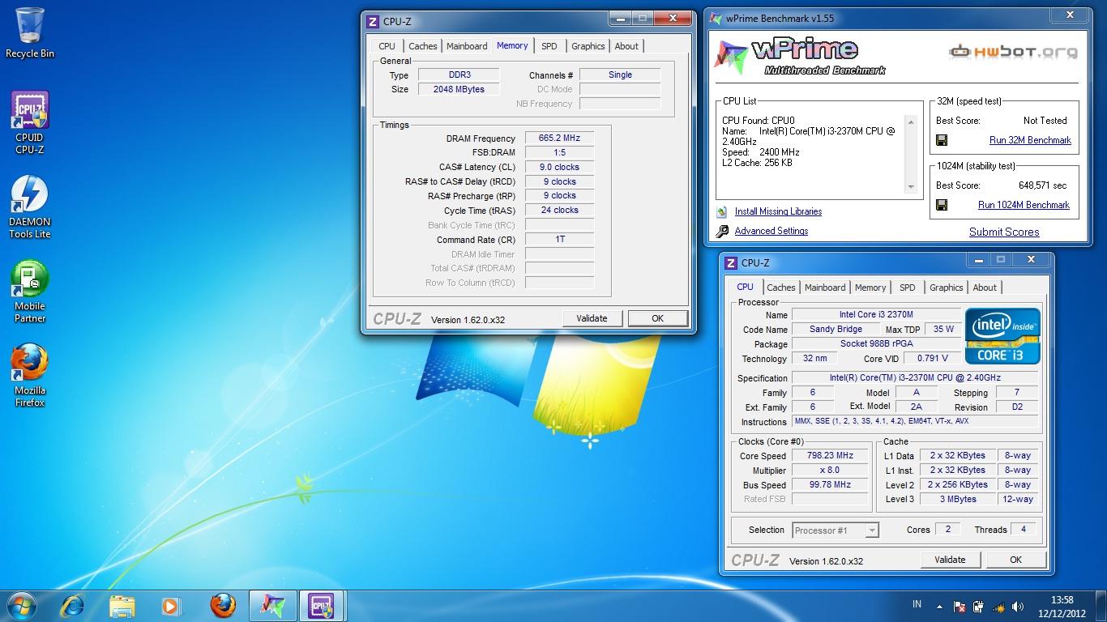Open Mobile Partner desktop shortcut
This screenshot has height=622, width=1107.
coord(30,292)
